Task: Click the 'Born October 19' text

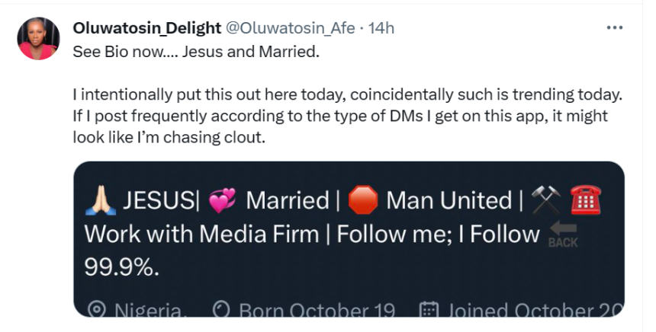Action: coord(317,310)
